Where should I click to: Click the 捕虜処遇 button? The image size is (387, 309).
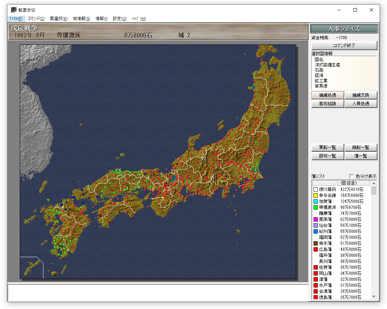pyautogui.click(x=327, y=95)
